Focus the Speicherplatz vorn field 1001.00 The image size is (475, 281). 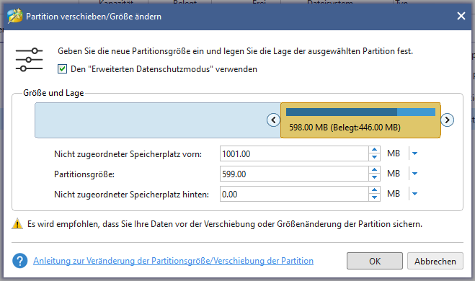pyautogui.click(x=294, y=153)
